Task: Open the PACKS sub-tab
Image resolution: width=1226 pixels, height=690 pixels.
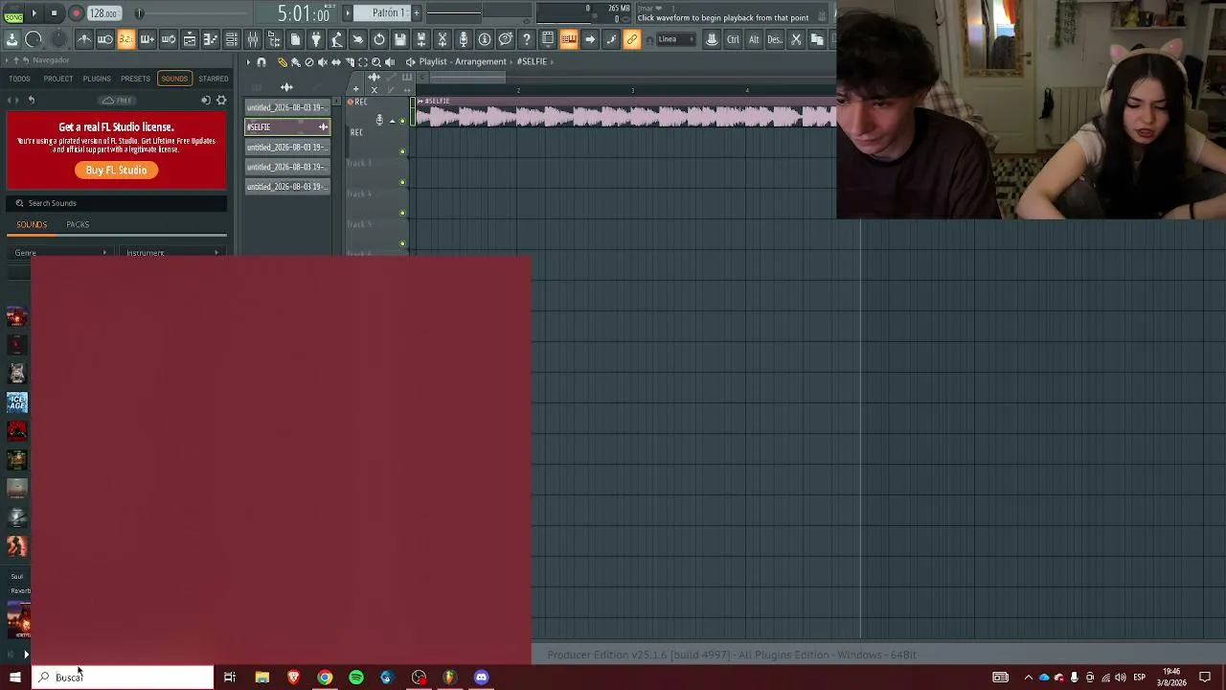Action: click(78, 225)
